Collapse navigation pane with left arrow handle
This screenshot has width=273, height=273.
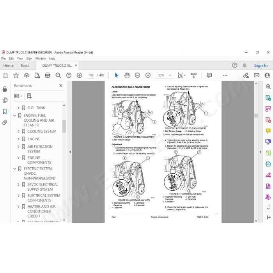click(x=70, y=152)
